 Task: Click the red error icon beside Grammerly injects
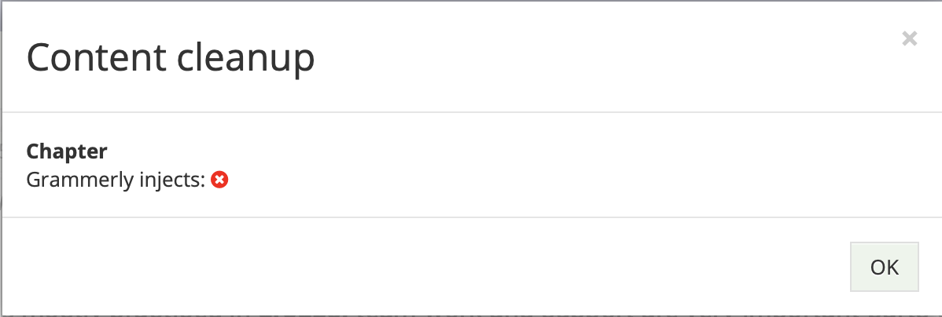click(220, 179)
